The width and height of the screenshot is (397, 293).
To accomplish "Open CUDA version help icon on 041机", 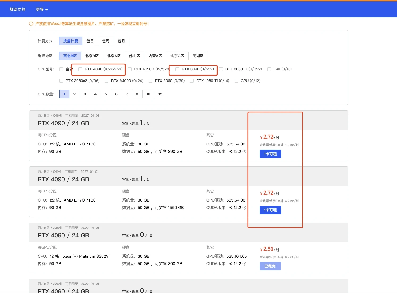I will [x=244, y=208].
